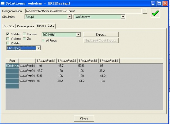Tick the Gamma checkbox

point(24,34)
